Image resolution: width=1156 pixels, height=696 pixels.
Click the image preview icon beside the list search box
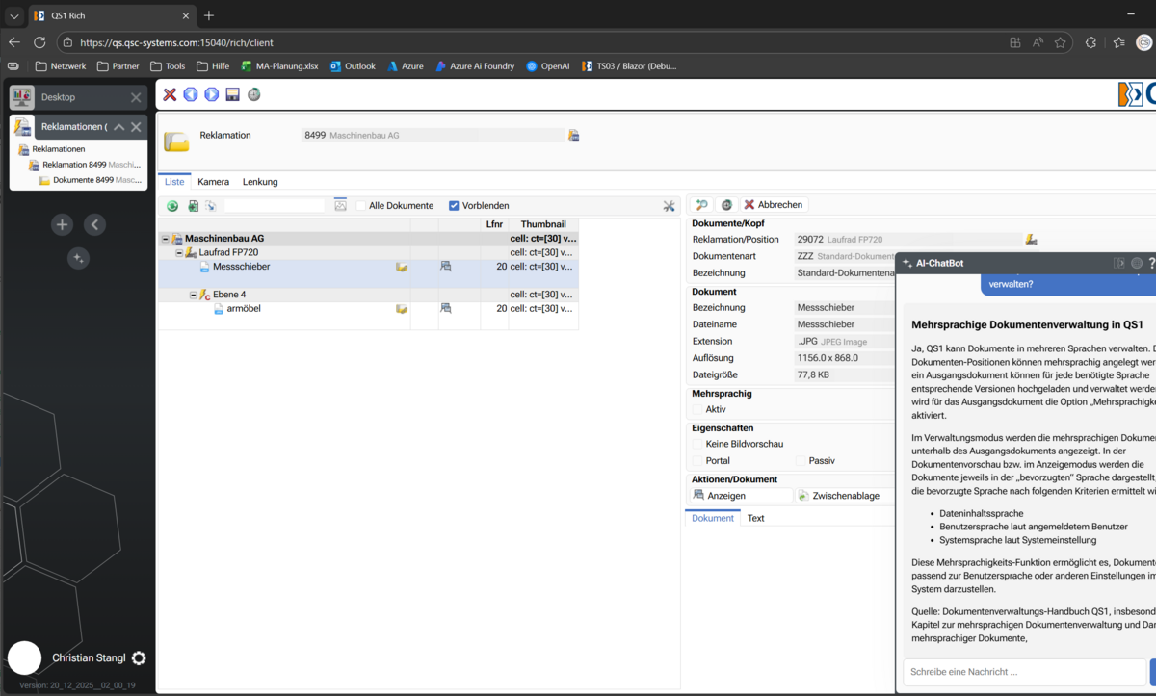tap(340, 205)
